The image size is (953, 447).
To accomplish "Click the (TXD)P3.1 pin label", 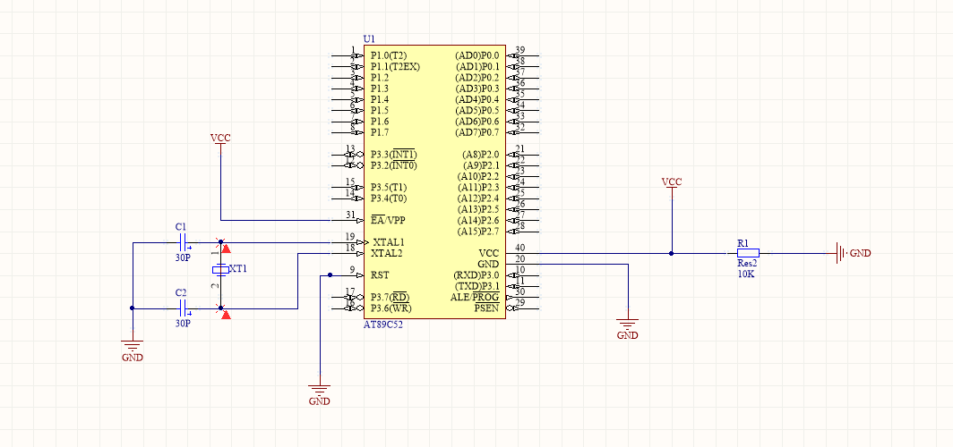I will click(x=477, y=286).
